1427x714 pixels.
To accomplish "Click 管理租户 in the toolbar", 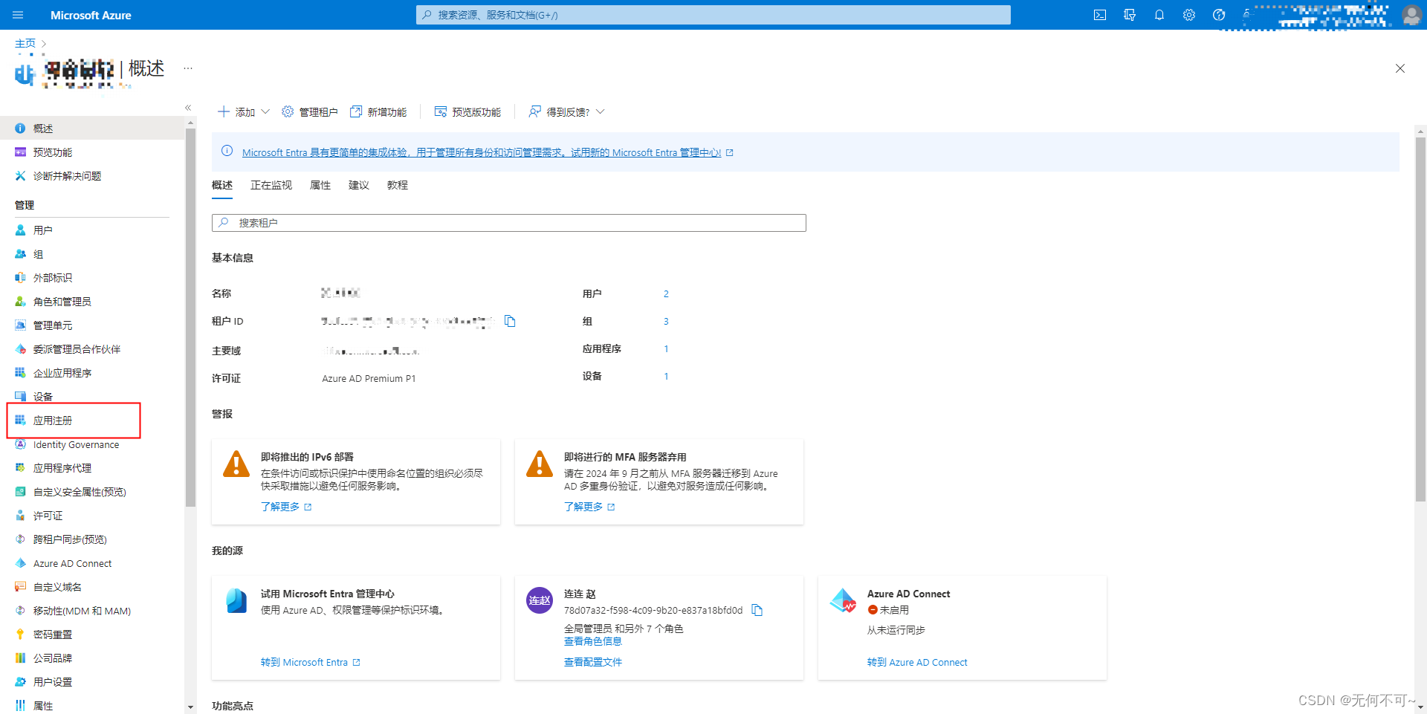I will pyautogui.click(x=310, y=112).
